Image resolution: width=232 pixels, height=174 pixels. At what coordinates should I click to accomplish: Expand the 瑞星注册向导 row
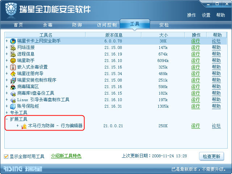[x=7, y=73]
